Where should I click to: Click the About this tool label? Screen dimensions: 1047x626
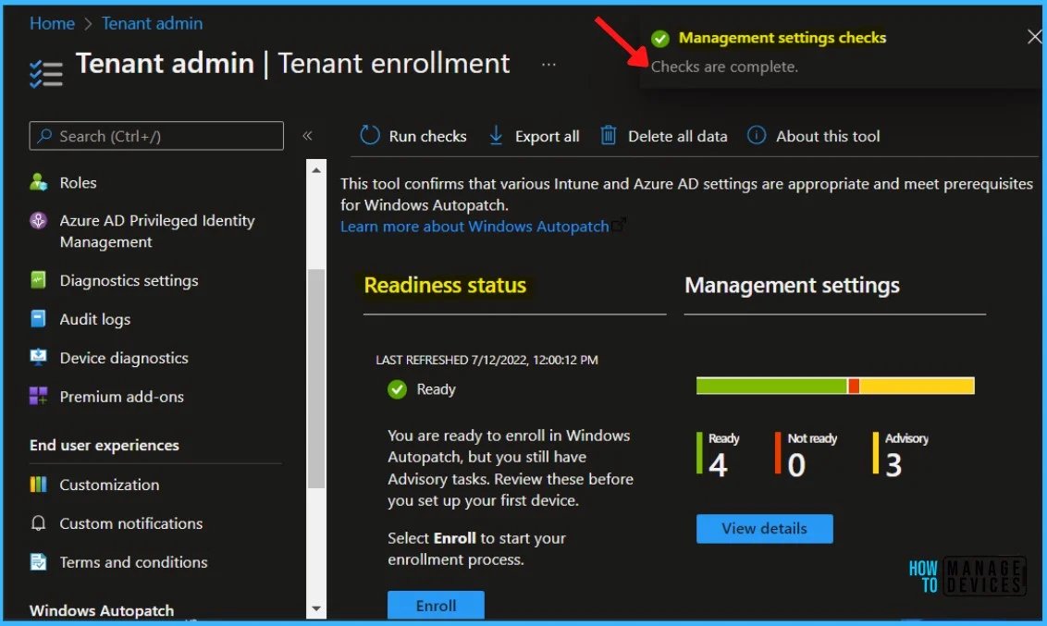827,136
